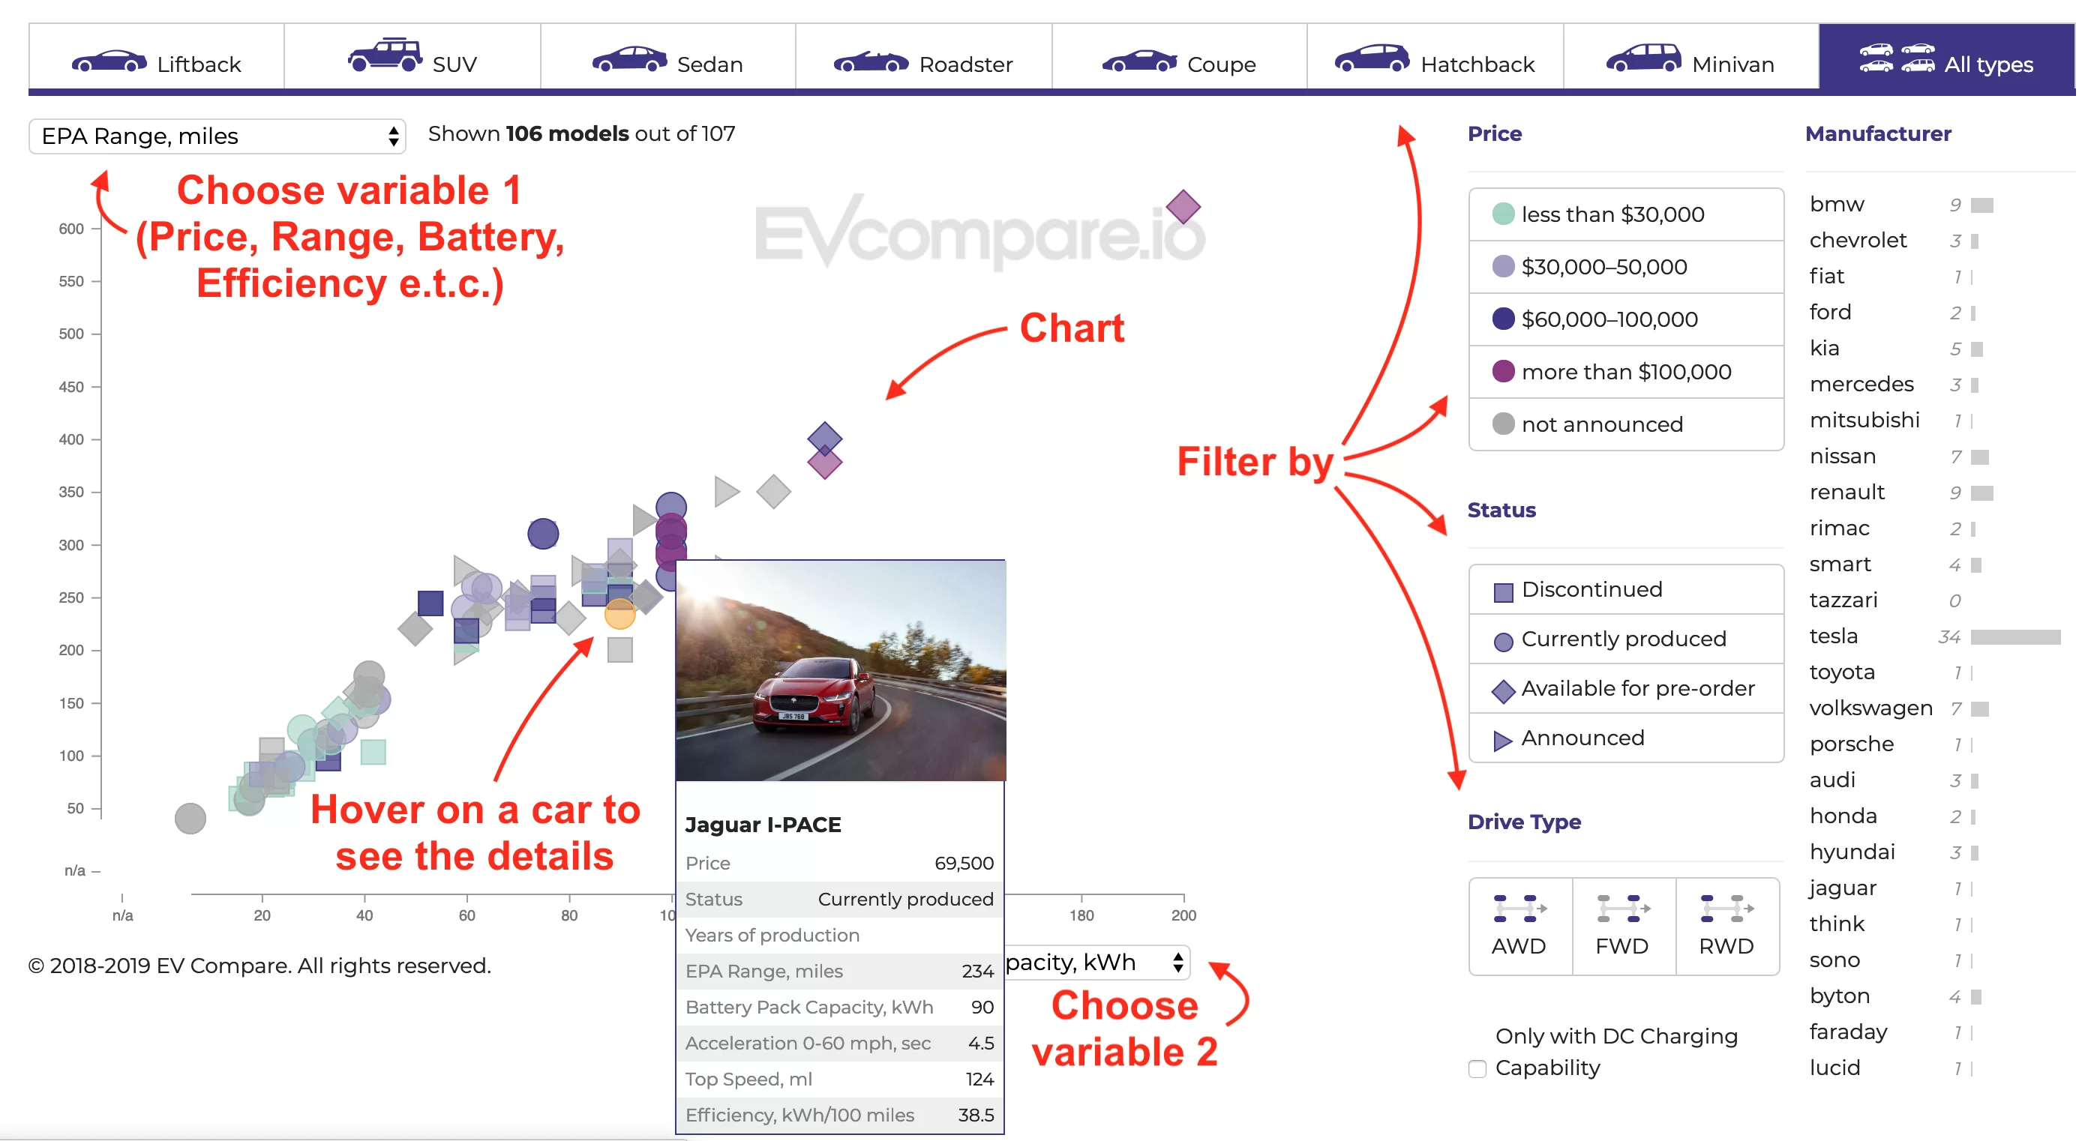The width and height of the screenshot is (2082, 1141).
Task: Click the Roadster car icon
Action: point(871,61)
